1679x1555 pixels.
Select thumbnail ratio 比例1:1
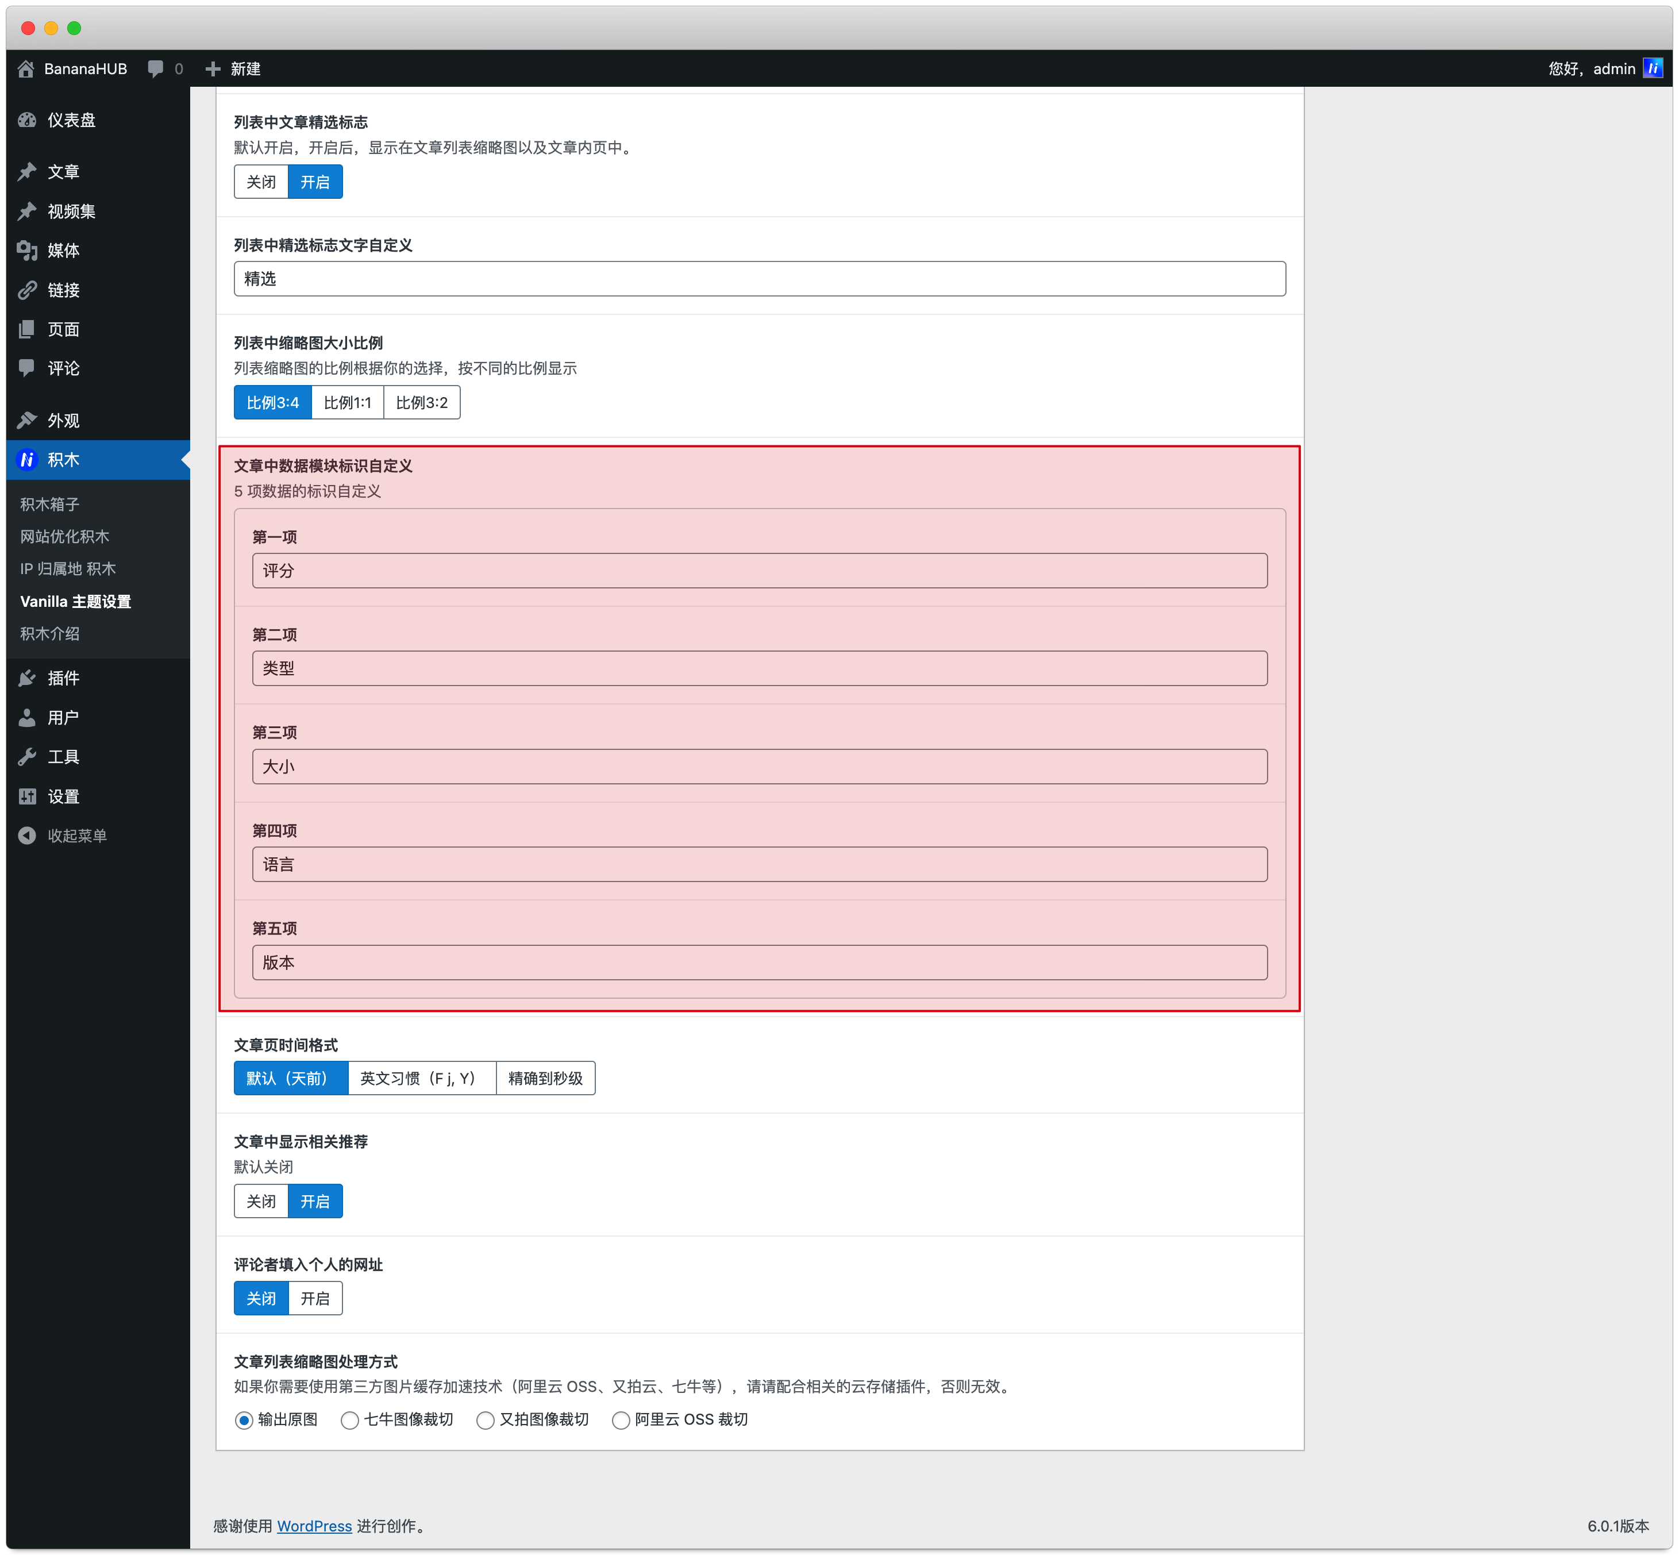[348, 402]
